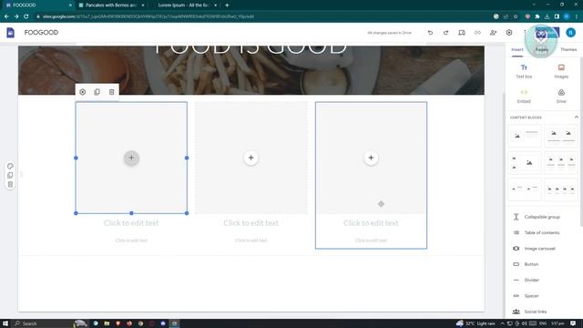The height and width of the screenshot is (328, 583).
Task: Open Windows Start menu
Action: (x=5, y=323)
